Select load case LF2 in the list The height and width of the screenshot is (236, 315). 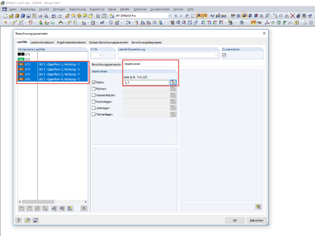point(53,59)
